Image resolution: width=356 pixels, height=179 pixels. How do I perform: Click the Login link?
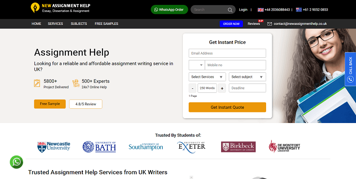[243, 9]
